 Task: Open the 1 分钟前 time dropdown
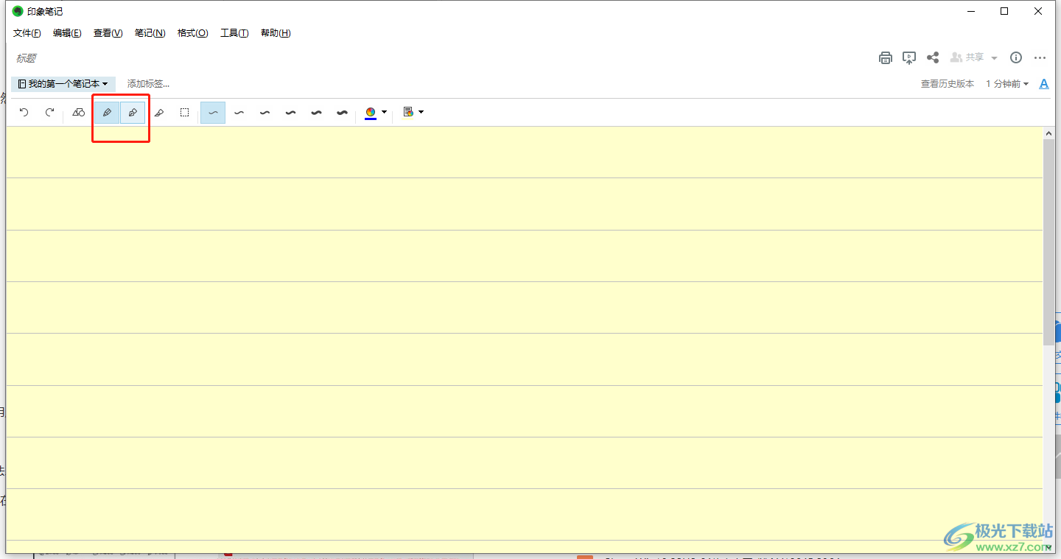point(1007,84)
